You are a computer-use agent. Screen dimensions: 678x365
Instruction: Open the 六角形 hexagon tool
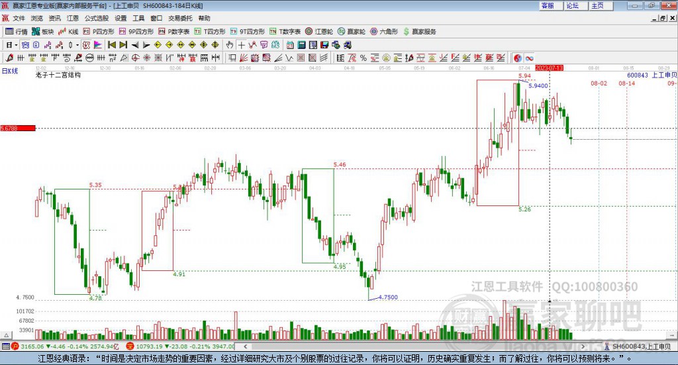[x=384, y=31]
